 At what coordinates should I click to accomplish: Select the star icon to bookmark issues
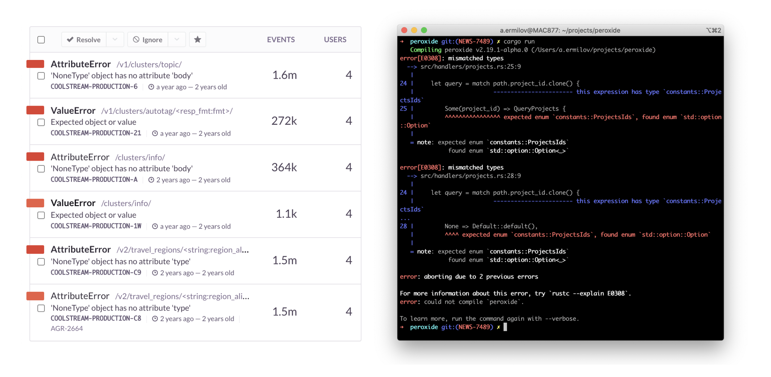pos(197,39)
